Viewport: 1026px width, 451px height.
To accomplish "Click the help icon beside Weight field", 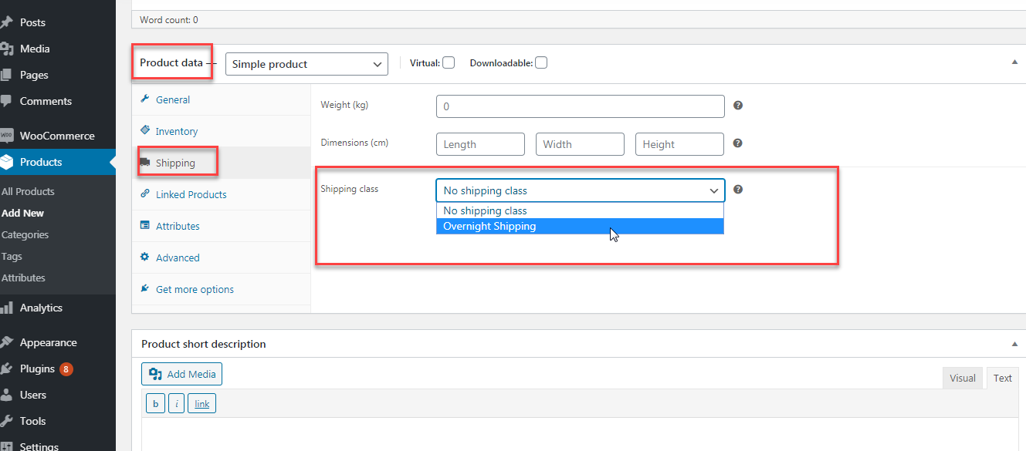I will [x=737, y=106].
